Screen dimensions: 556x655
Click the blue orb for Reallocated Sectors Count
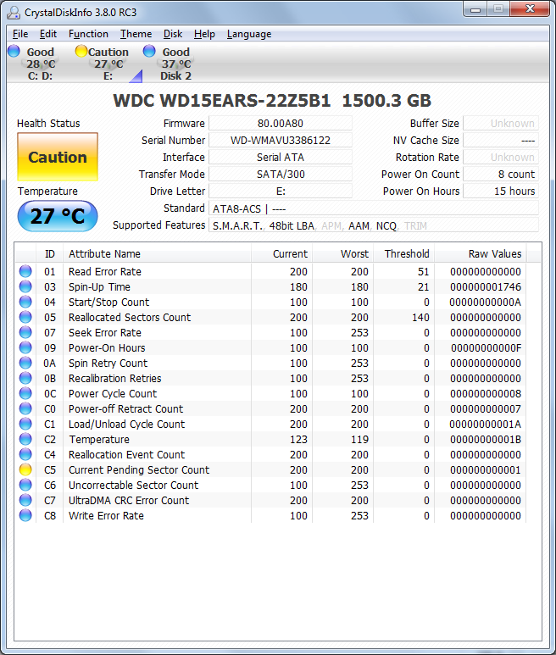(x=25, y=317)
